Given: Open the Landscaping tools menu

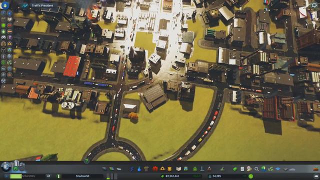Looking at the screenshot, I should point(222,169).
